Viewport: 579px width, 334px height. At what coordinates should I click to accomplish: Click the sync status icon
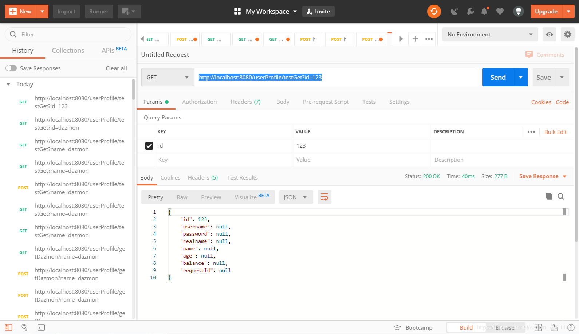(x=434, y=11)
